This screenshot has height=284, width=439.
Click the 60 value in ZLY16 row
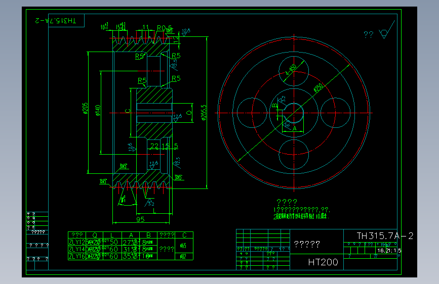(x=113, y=256)
